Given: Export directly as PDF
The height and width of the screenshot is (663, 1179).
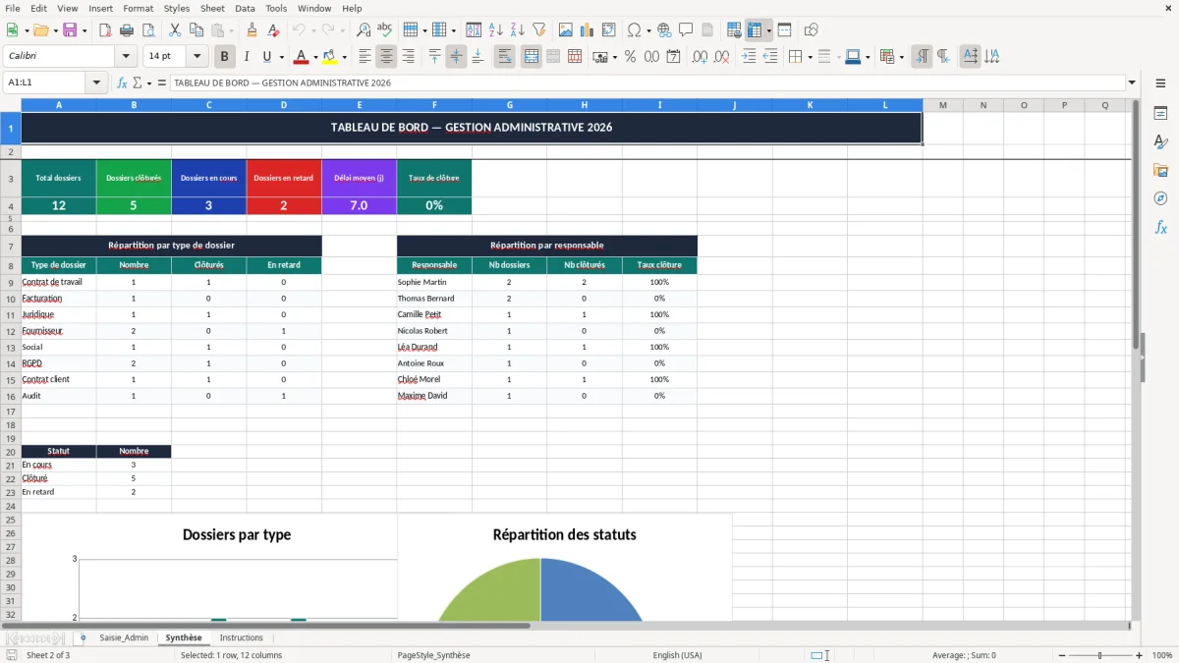Looking at the screenshot, I should tap(105, 30).
